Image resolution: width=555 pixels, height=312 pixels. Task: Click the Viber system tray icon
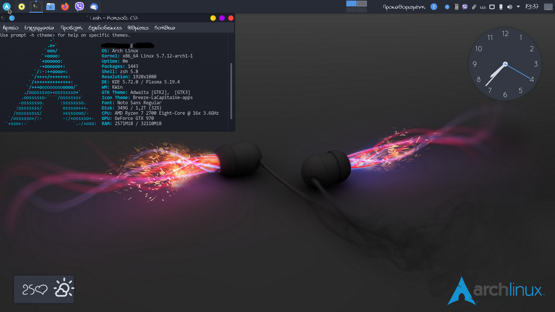[x=465, y=7]
